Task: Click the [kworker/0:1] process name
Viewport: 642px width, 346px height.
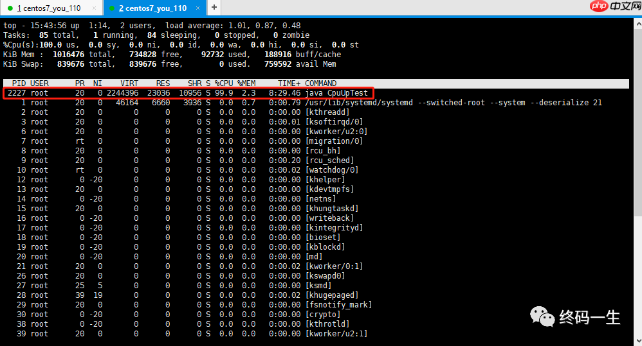Action: pos(334,266)
